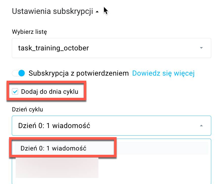Open the task_training_october list dropdown
The height and width of the screenshot is (184, 215).
pyautogui.click(x=111, y=48)
